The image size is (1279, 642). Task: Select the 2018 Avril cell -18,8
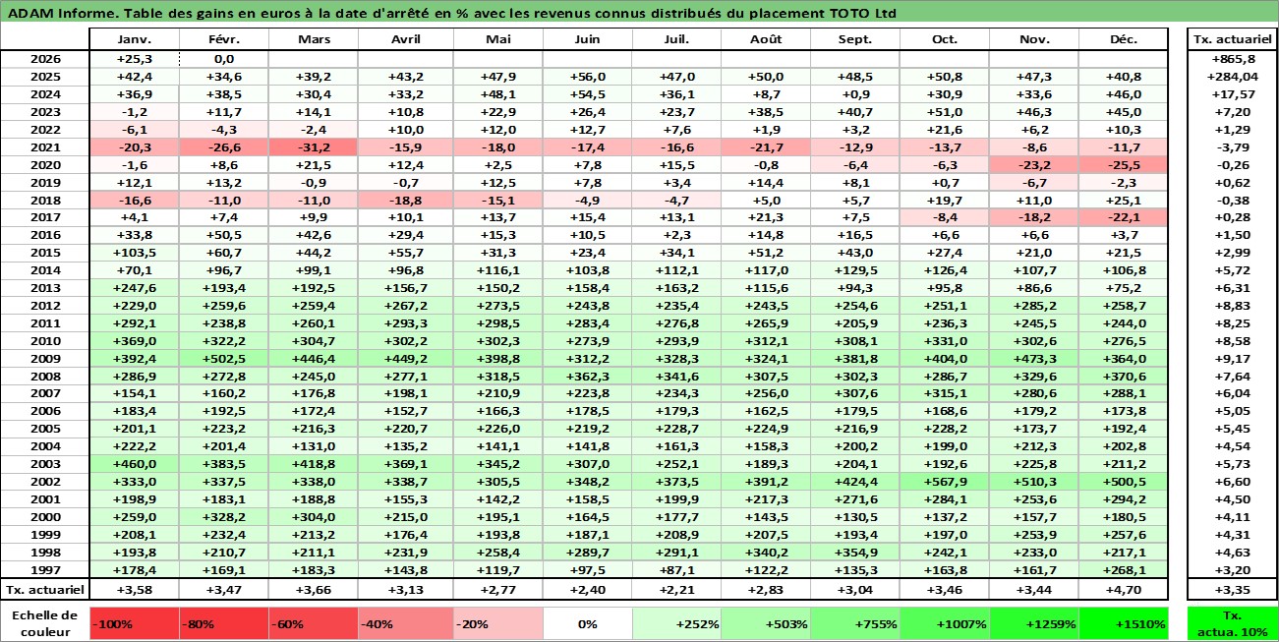[406, 200]
